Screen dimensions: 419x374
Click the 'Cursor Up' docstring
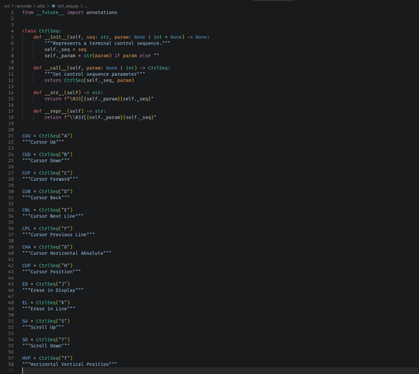(43, 142)
